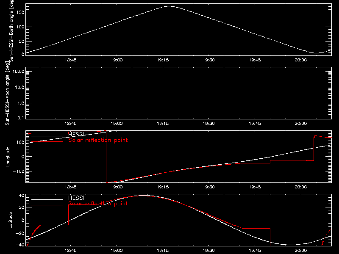Screen dimensions: 339x254
Task: Click 19:00 under the Latitude plot
Action: point(117,251)
